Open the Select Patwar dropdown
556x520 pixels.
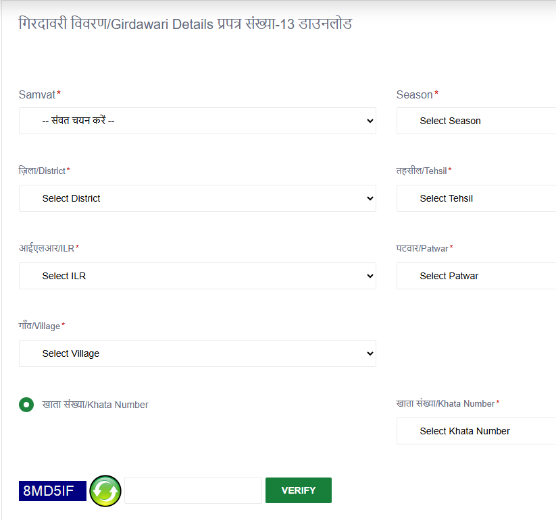tap(476, 276)
